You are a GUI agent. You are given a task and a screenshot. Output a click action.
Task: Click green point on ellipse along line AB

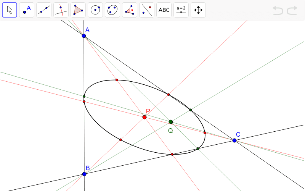pyautogui.click(x=84, y=97)
